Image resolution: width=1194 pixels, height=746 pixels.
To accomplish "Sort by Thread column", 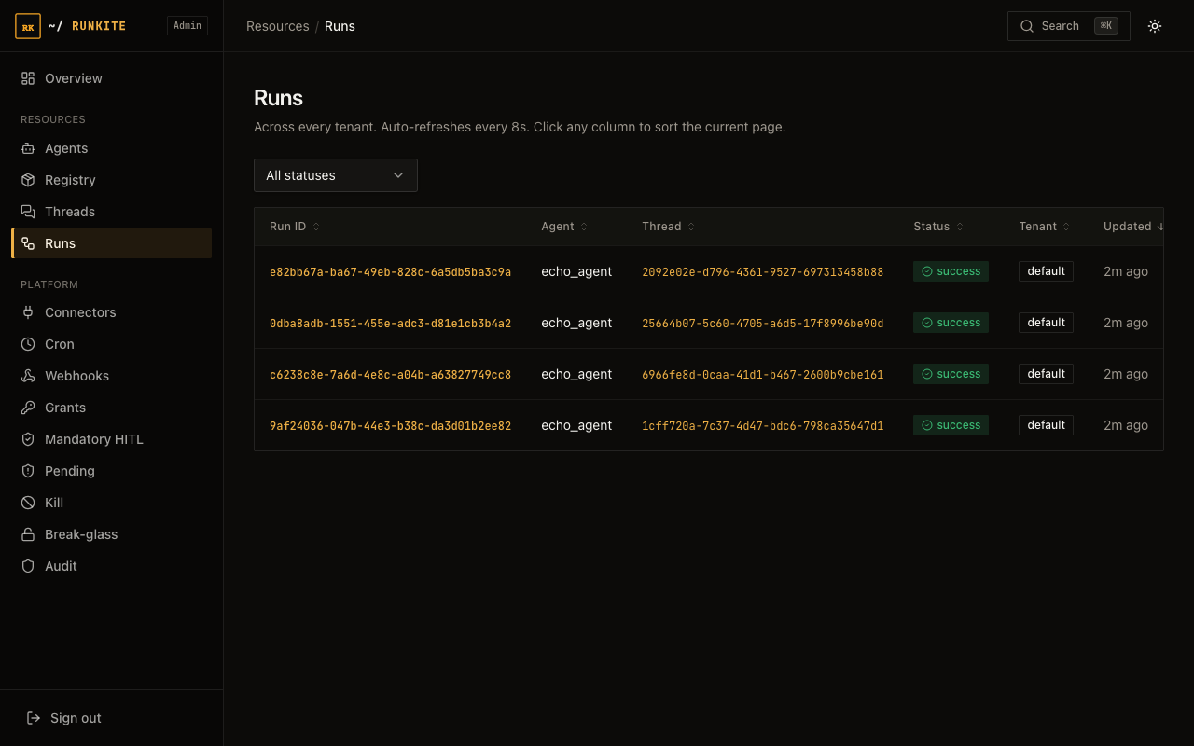I will click(x=669, y=227).
